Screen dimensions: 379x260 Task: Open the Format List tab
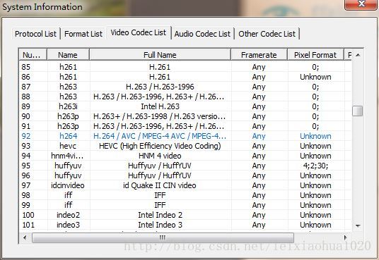pyautogui.click(x=83, y=34)
